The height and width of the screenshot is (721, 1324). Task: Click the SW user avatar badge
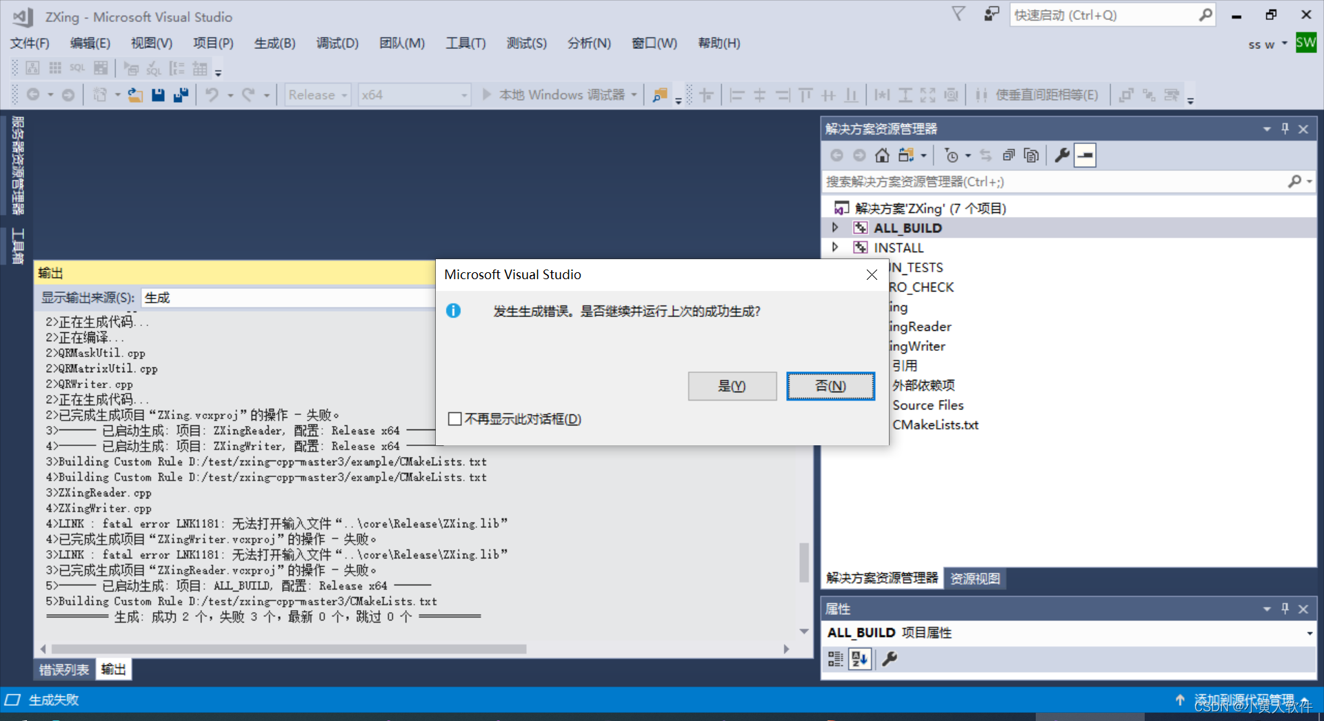pos(1306,43)
